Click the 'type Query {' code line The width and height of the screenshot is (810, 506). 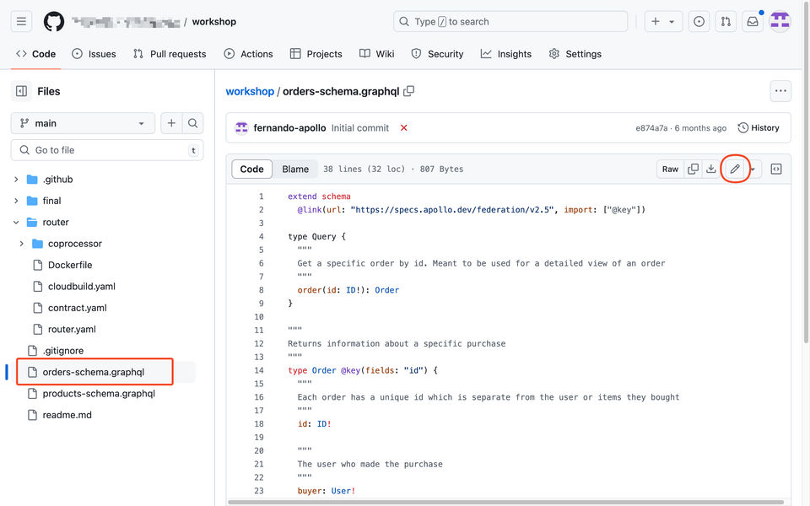coord(316,236)
